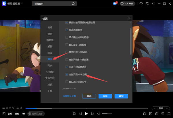
Task: Click the arrow icon in 登录后发言 box
Action: click(30, 114)
